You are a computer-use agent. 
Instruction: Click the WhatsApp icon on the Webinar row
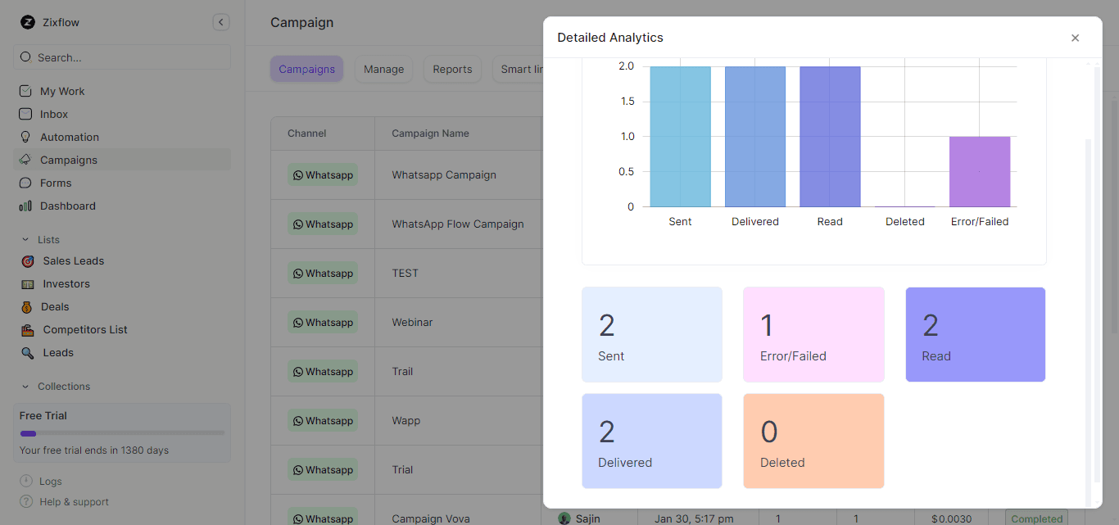point(298,322)
